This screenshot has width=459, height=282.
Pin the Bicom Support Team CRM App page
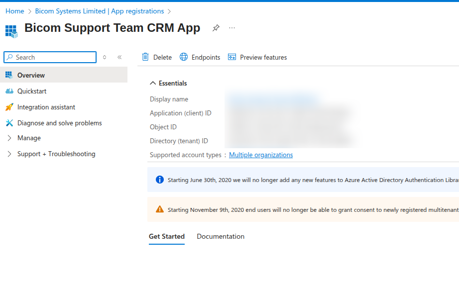216,28
